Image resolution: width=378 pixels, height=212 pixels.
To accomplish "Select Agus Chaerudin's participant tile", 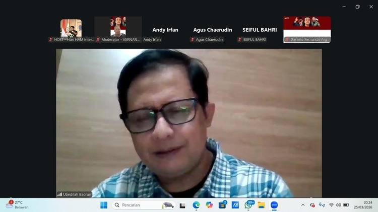I will coord(212,30).
